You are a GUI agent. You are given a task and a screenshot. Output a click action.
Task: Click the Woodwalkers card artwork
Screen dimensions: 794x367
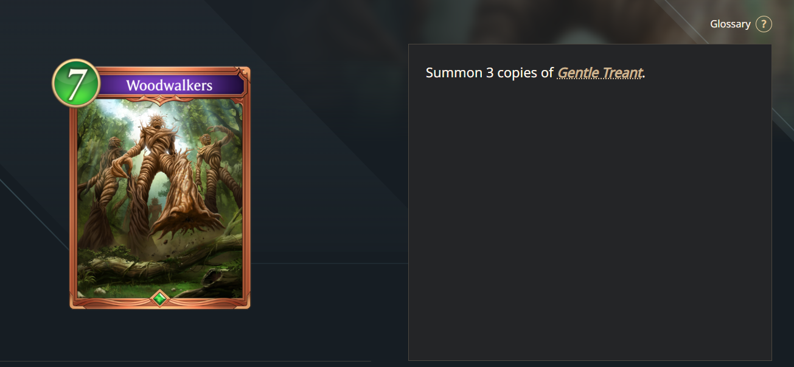[159, 199]
